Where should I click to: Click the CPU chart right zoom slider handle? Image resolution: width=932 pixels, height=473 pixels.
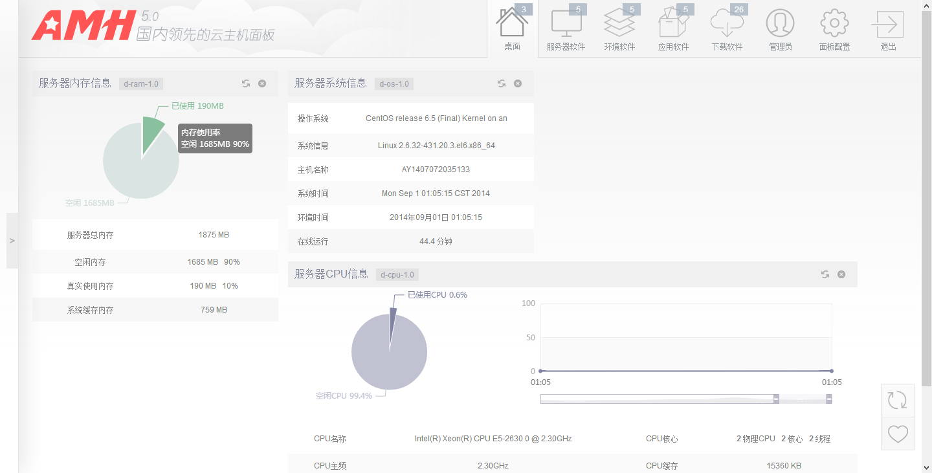pos(829,399)
